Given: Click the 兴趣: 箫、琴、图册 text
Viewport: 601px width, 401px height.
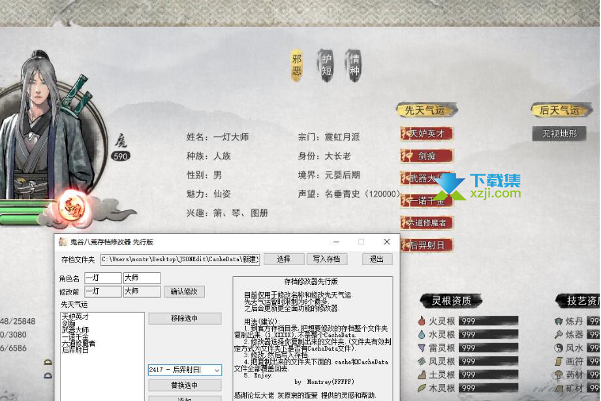Looking at the screenshot, I should coord(227,213).
